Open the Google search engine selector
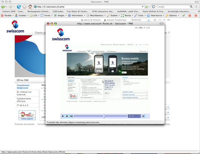200x154 pixels. 154,7
